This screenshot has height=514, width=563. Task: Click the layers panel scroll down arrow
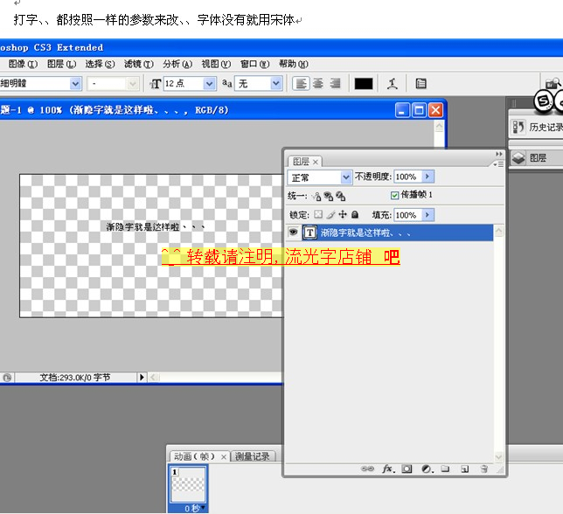coord(498,457)
